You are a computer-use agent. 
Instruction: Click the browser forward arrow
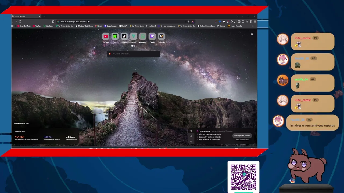[16, 21]
